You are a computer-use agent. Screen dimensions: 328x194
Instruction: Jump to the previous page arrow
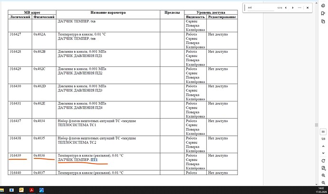coord(323,146)
